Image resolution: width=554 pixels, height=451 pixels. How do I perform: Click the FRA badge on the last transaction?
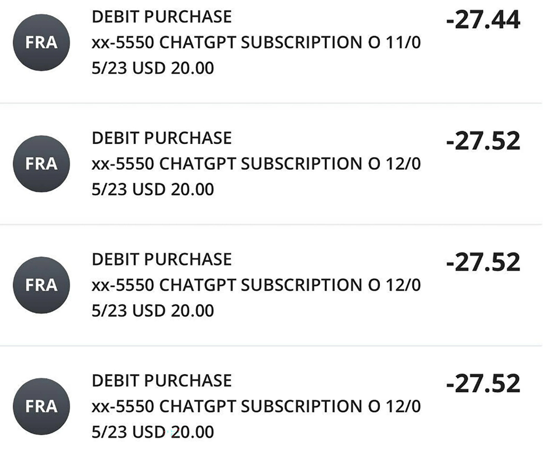click(x=41, y=406)
